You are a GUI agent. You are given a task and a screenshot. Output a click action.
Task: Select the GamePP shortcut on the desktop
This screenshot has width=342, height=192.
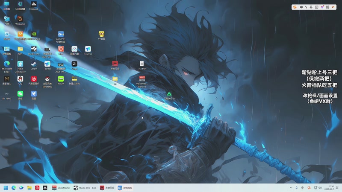61,37
